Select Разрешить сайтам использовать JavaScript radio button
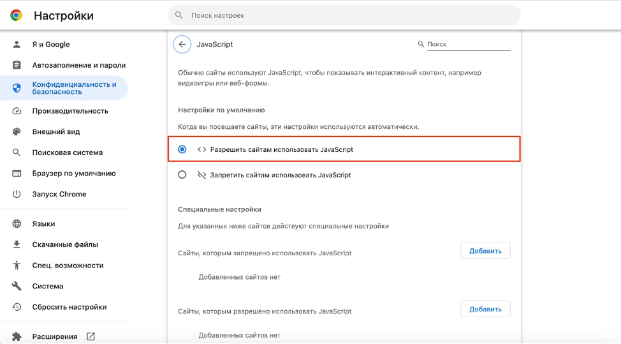Viewport: 621px width, 344px height. (182, 149)
